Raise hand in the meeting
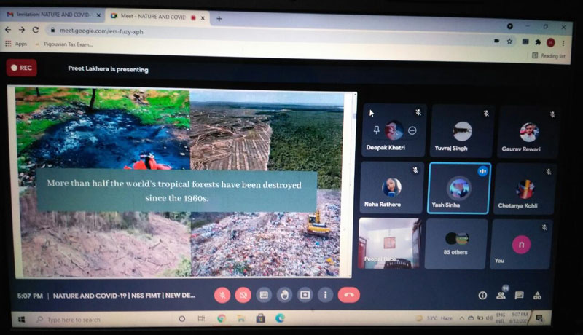The width and height of the screenshot is (583, 335). [x=284, y=295]
